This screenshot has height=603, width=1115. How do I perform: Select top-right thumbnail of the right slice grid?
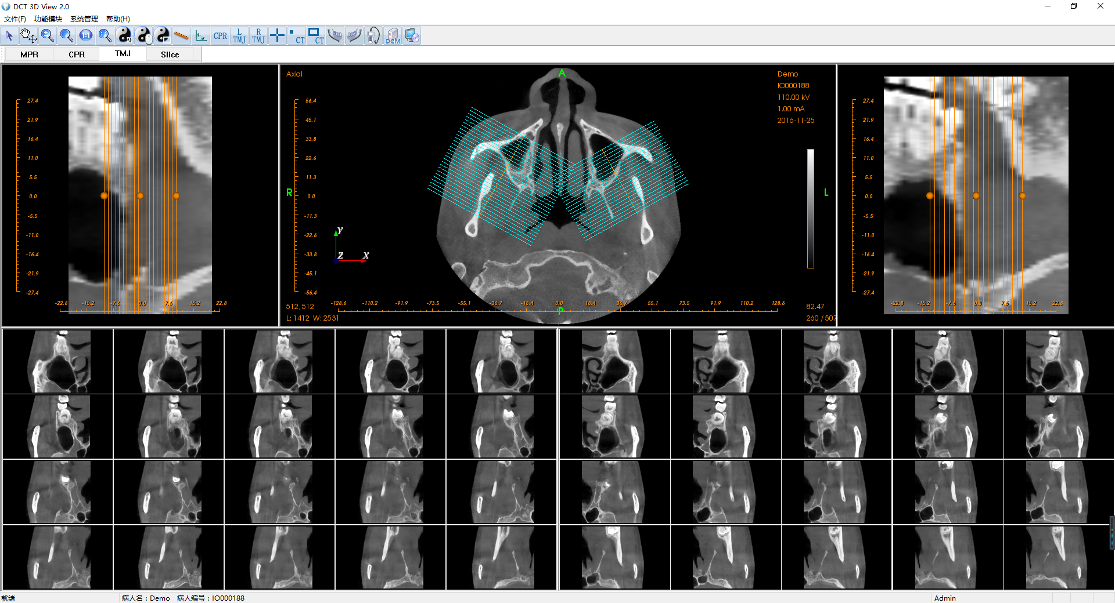point(1058,361)
